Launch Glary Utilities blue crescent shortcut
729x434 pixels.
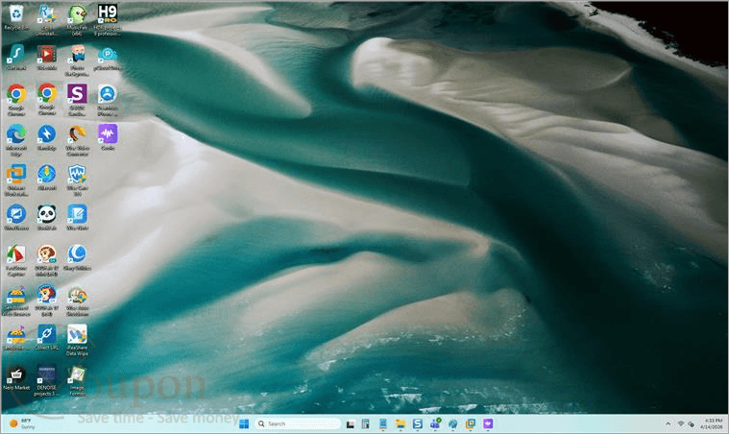pyautogui.click(x=77, y=257)
